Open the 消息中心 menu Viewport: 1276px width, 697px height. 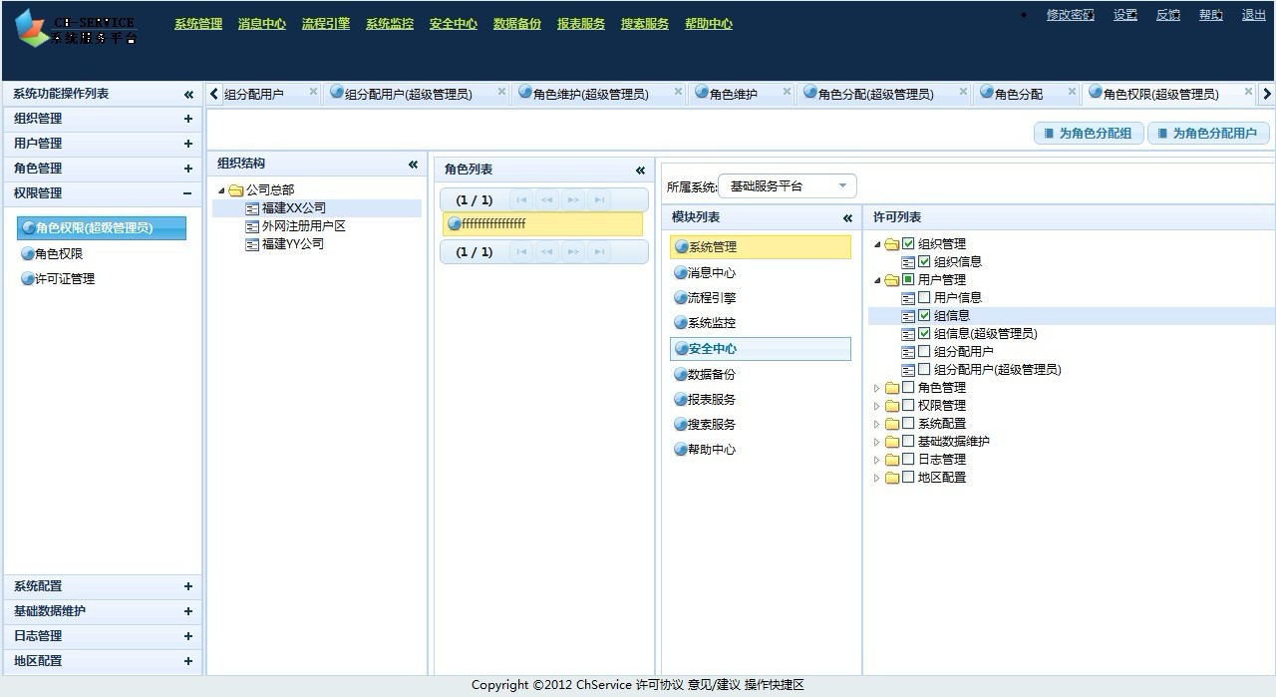point(261,23)
